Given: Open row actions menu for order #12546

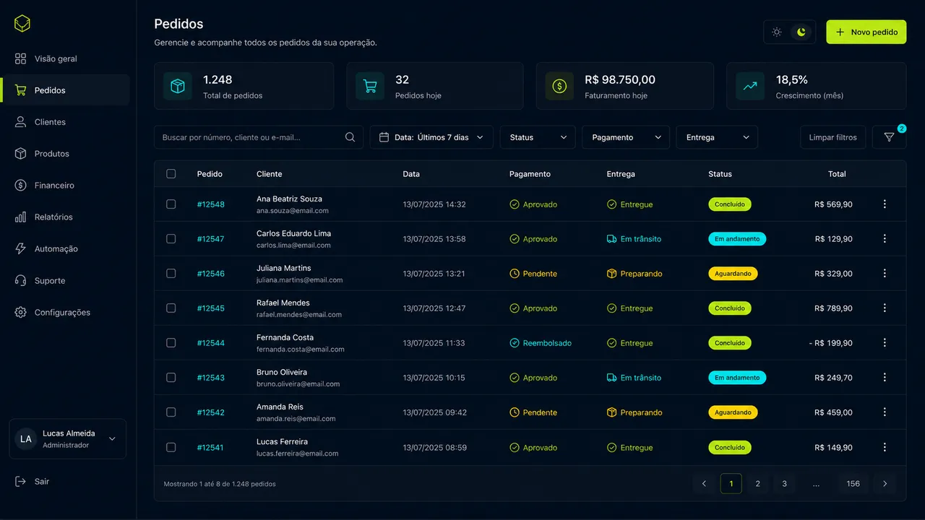Looking at the screenshot, I should click(x=885, y=274).
